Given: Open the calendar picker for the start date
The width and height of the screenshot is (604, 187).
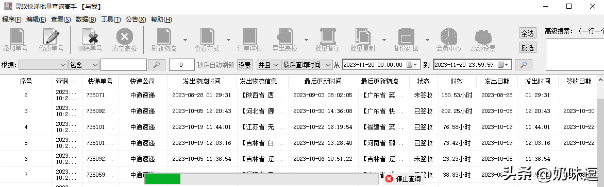Looking at the screenshot, I should [x=412, y=65].
